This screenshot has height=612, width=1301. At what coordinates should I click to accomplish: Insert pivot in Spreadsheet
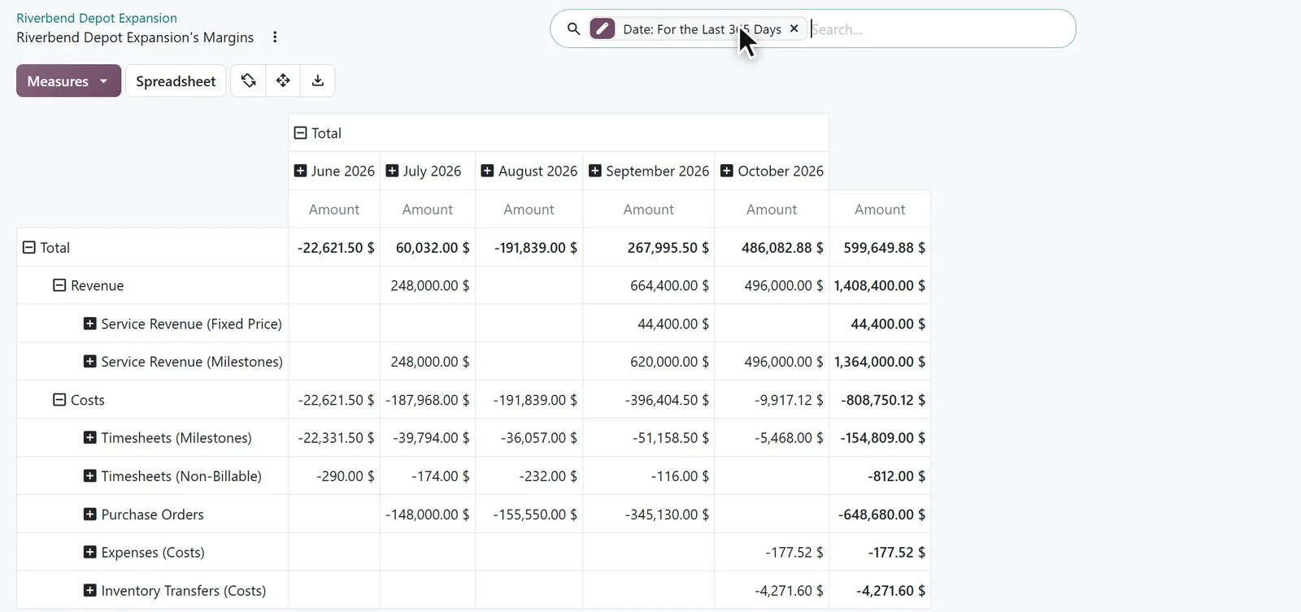coord(176,80)
